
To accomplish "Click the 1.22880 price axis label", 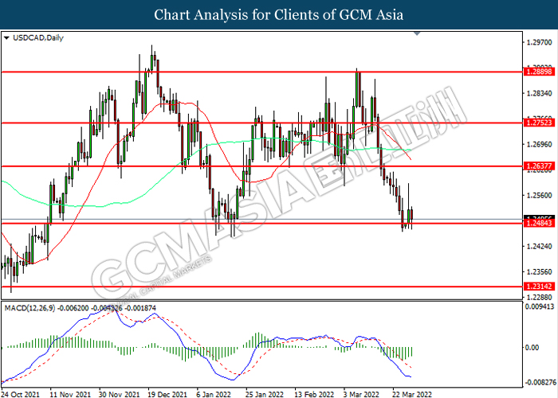I will [539, 297].
